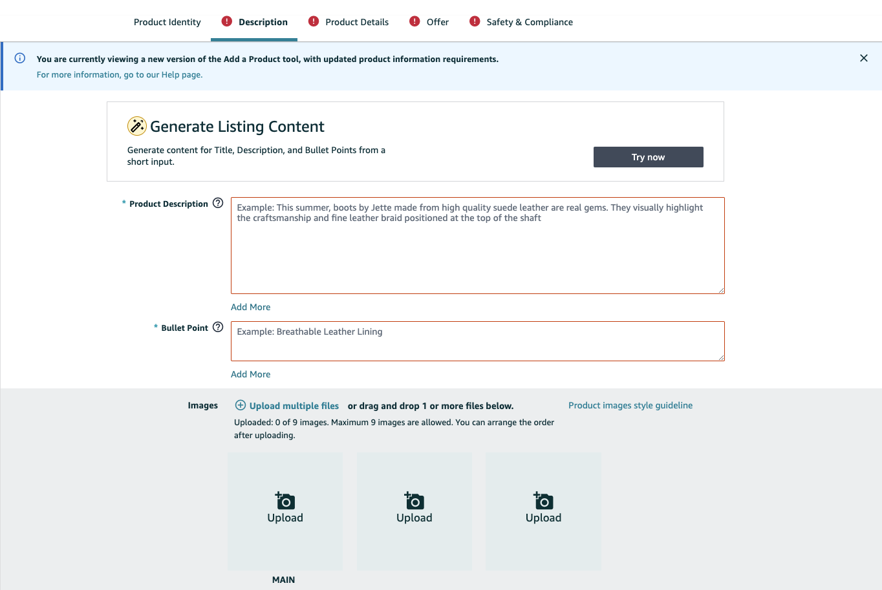Dismiss the new version notification banner
Image resolution: width=882 pixels, height=590 pixels.
click(x=864, y=58)
